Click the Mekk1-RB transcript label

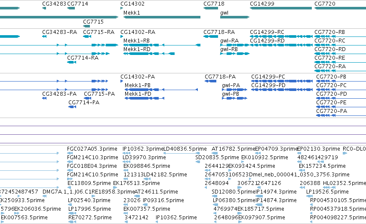pos(136,41)
